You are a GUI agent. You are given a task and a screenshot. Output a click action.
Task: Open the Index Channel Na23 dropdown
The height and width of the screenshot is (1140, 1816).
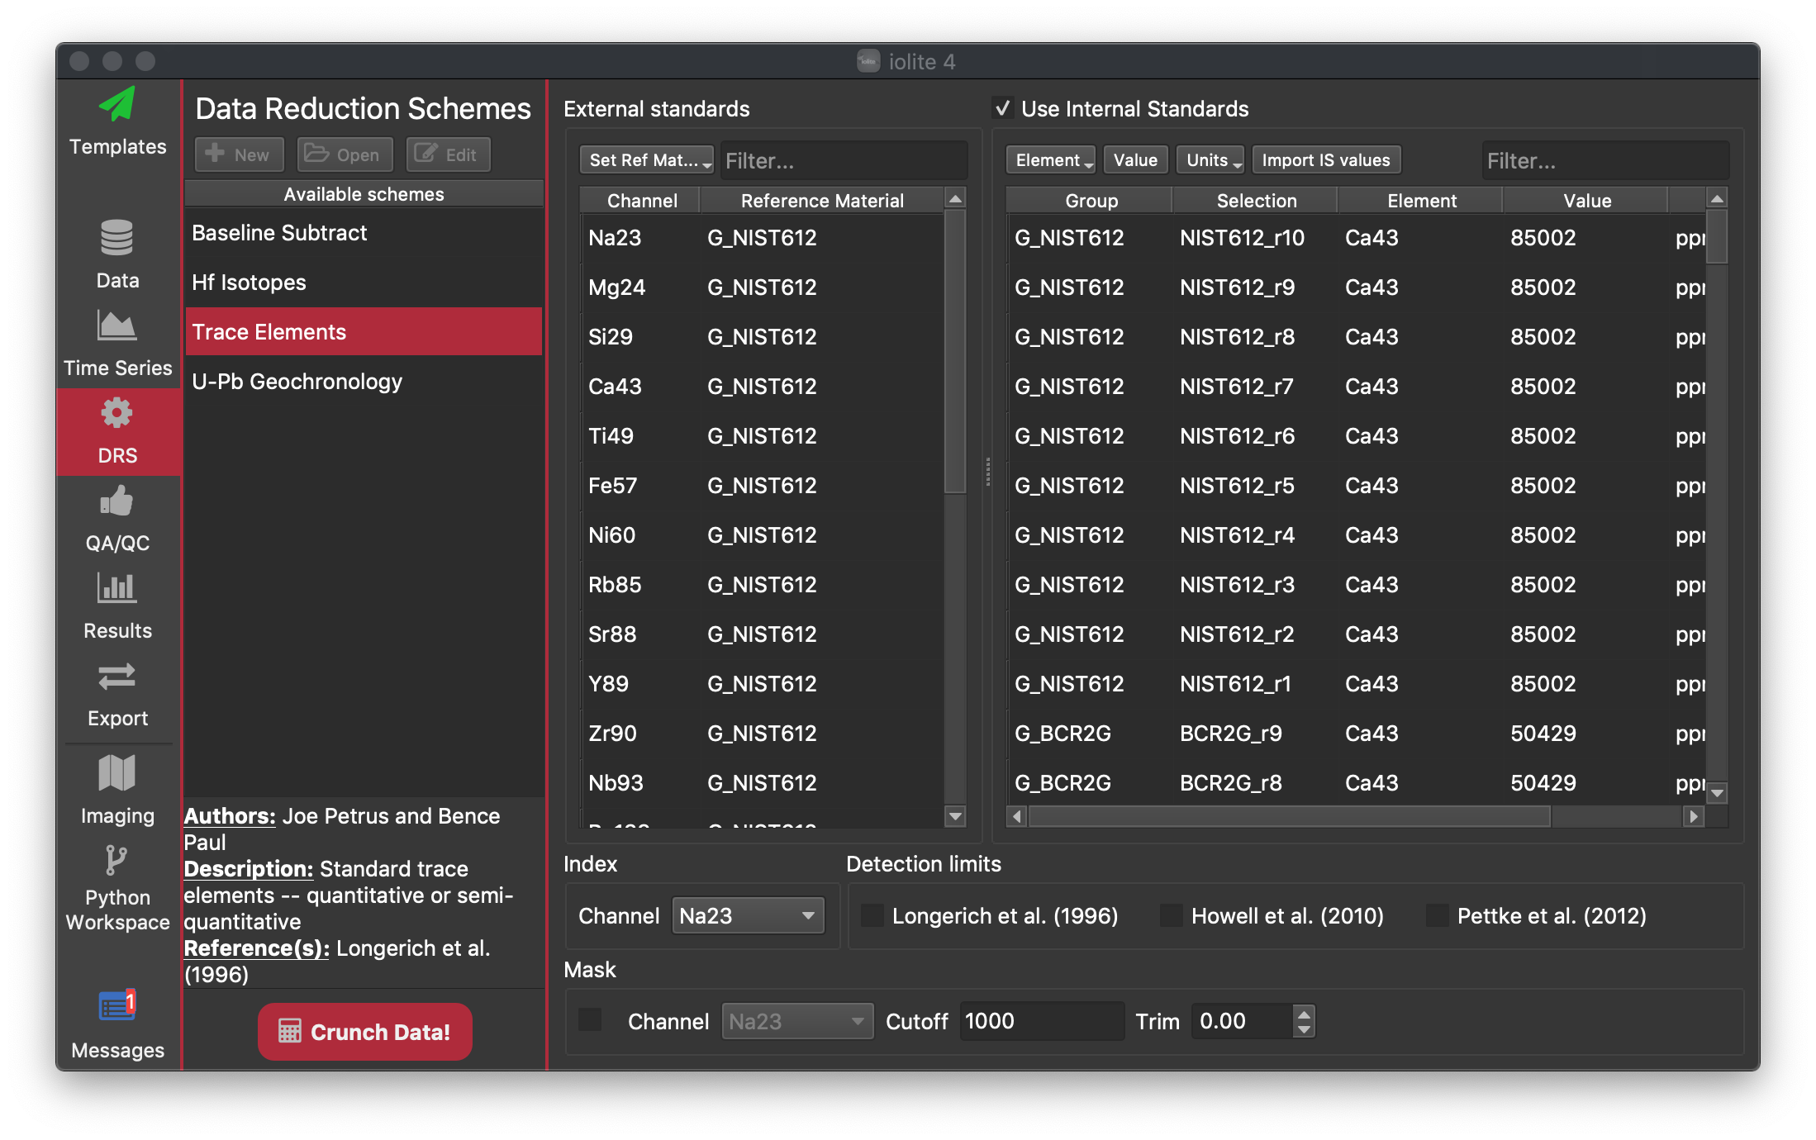point(748,915)
